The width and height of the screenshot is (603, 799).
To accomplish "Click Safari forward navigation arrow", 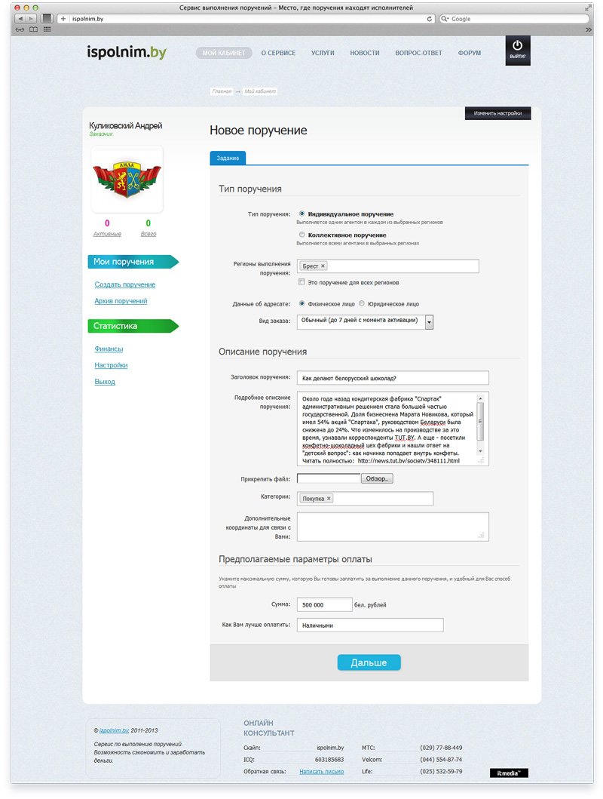I will click(31, 18).
